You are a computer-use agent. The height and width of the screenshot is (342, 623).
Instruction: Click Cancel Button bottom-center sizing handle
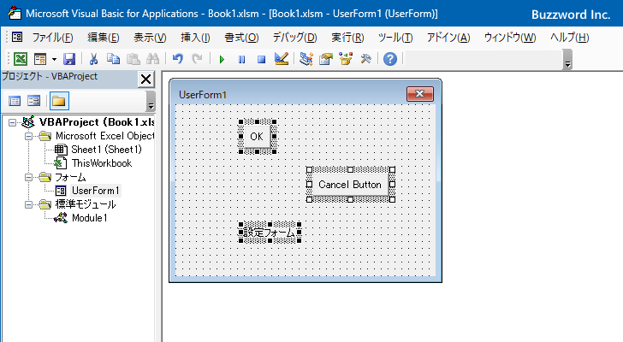351,199
